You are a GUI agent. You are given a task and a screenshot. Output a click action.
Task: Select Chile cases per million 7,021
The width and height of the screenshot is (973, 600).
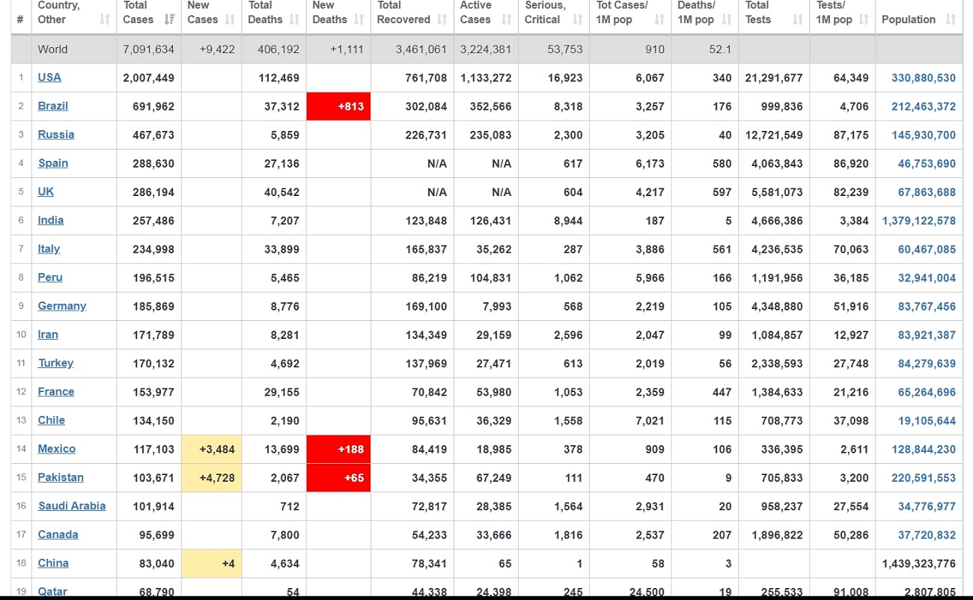pos(650,420)
